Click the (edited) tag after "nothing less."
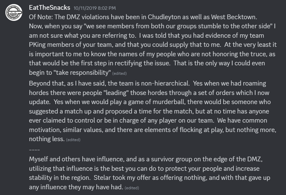Screen dimensions: 286x195 (x=73, y=140)
